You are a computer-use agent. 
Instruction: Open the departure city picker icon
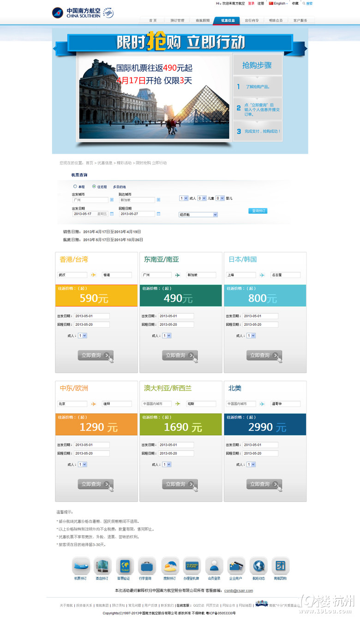coord(112,200)
